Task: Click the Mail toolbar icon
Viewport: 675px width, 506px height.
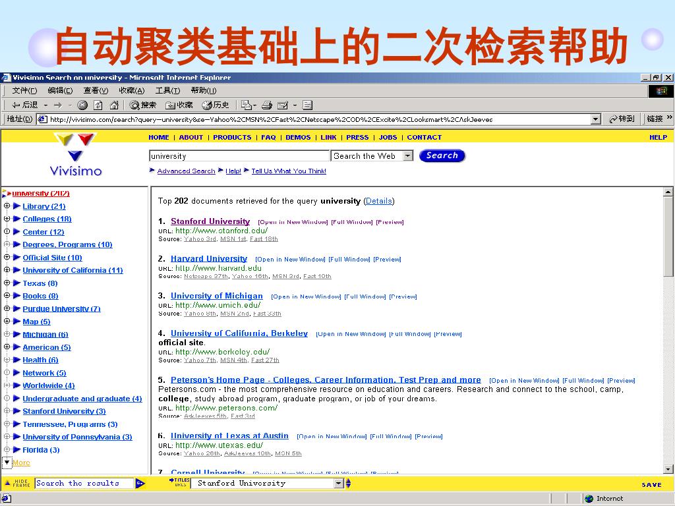Action: [x=247, y=105]
